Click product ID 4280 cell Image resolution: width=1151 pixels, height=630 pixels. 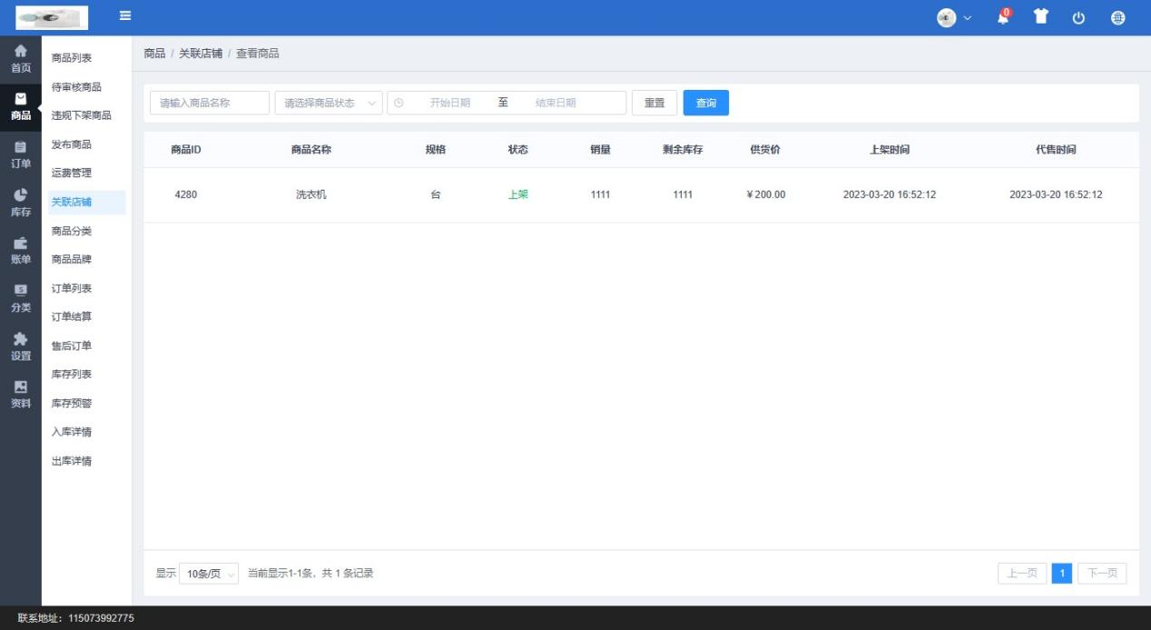tap(186, 194)
